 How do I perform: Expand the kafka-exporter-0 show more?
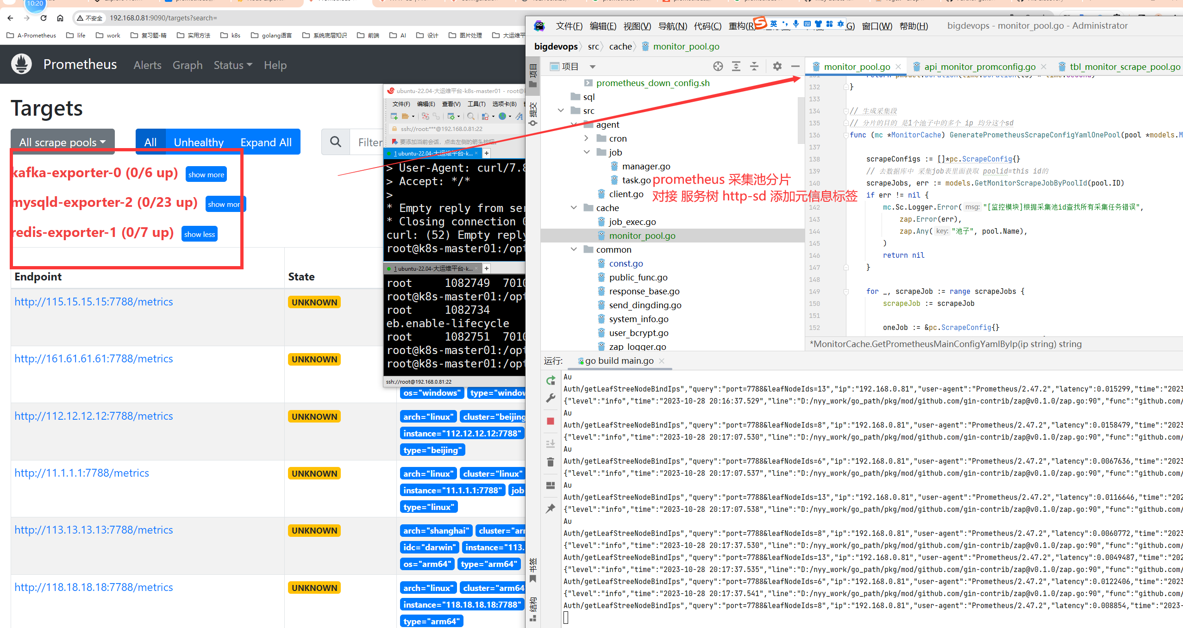point(205,174)
